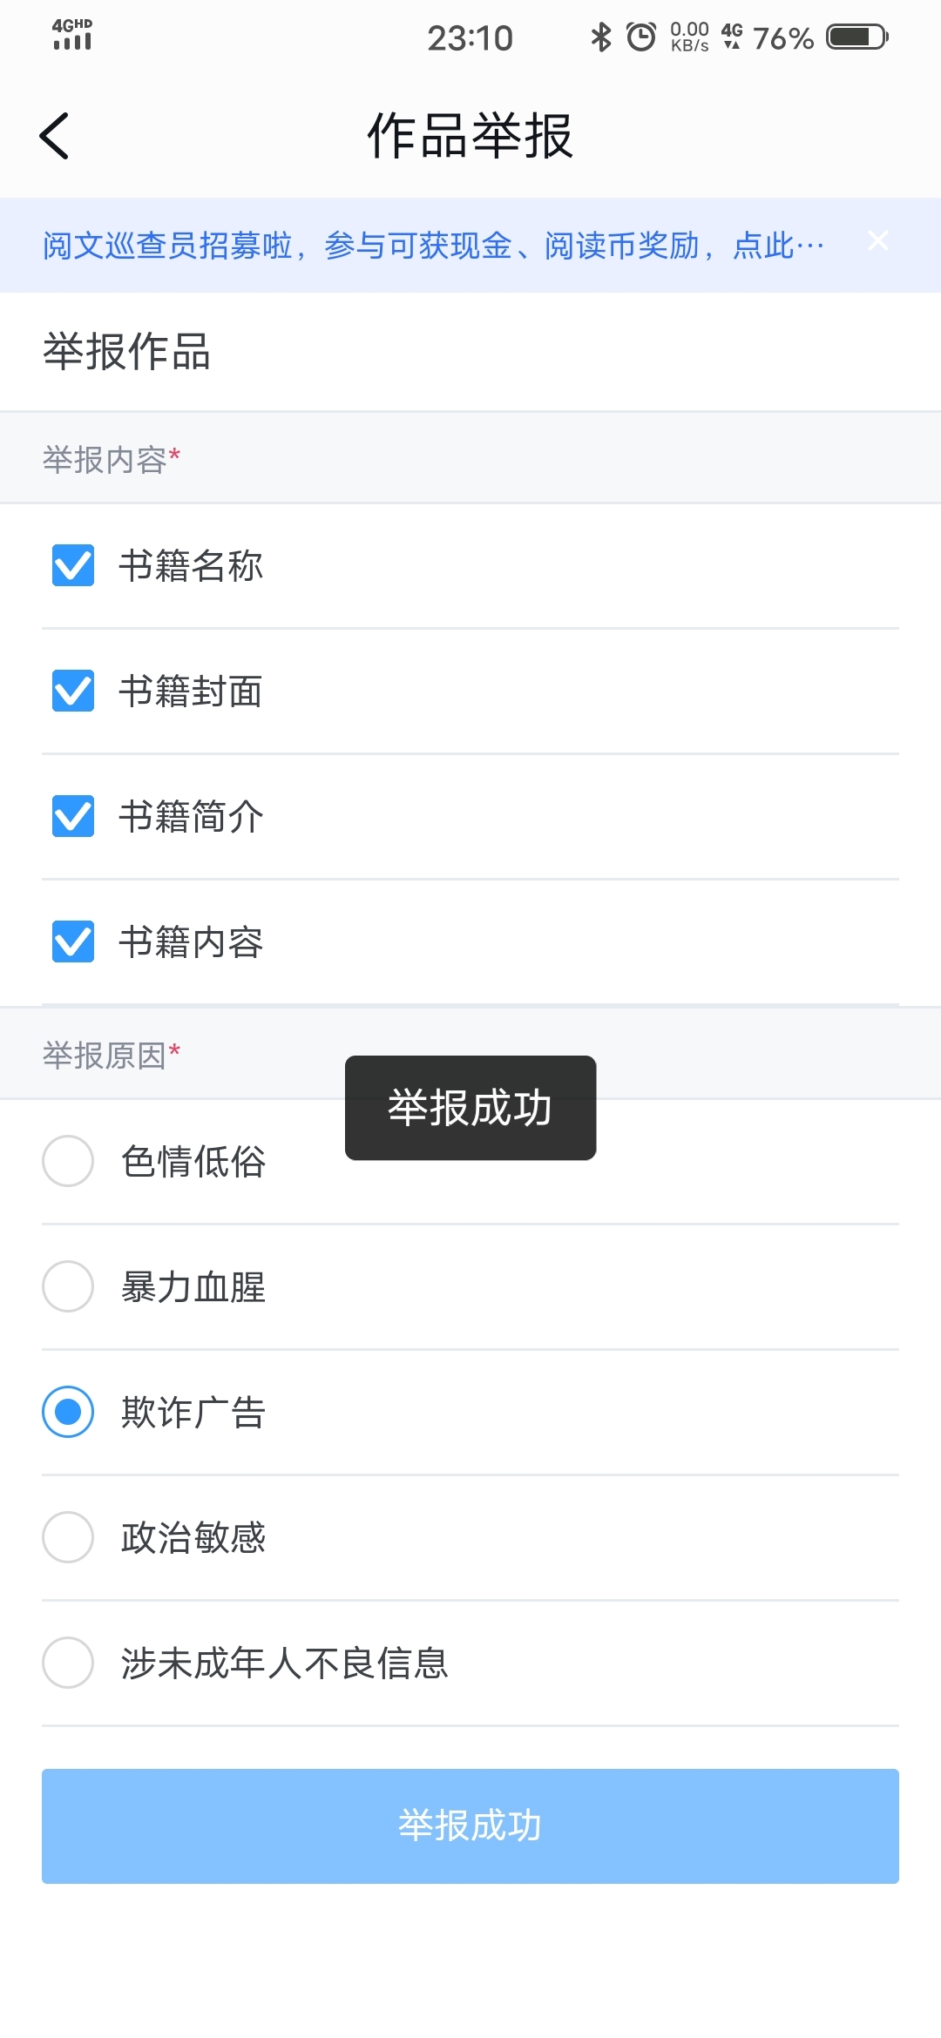Tap the Bluetooth status icon
This screenshot has height=2038, width=941.
coord(600,37)
